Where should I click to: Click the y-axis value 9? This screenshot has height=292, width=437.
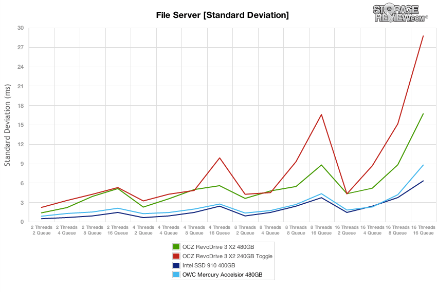pyautogui.click(x=22, y=164)
